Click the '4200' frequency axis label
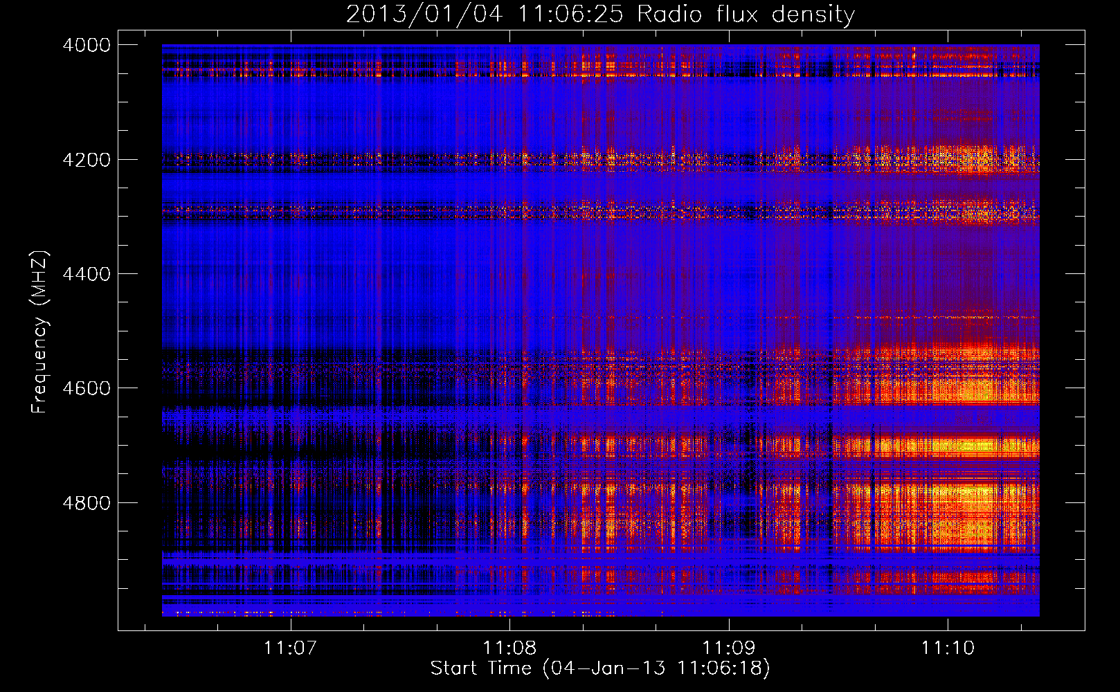Screen dimensions: 1120x692 point(86,160)
